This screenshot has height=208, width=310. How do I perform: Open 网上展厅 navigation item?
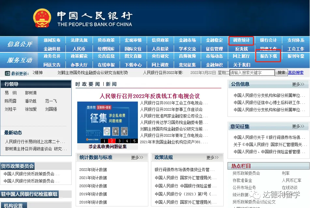click(x=241, y=56)
